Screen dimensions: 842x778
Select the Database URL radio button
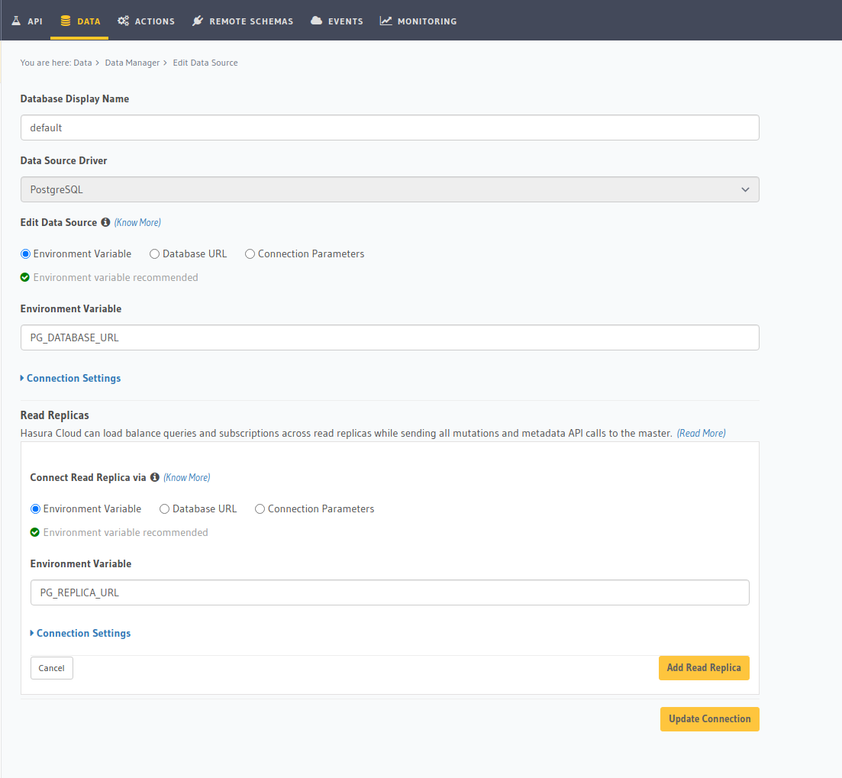154,253
